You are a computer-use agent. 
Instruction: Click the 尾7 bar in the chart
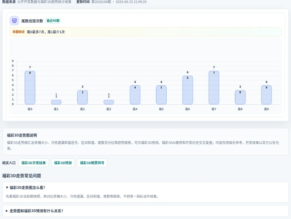[x=214, y=87]
